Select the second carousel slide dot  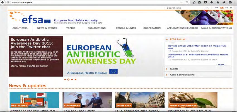pos(68,79)
